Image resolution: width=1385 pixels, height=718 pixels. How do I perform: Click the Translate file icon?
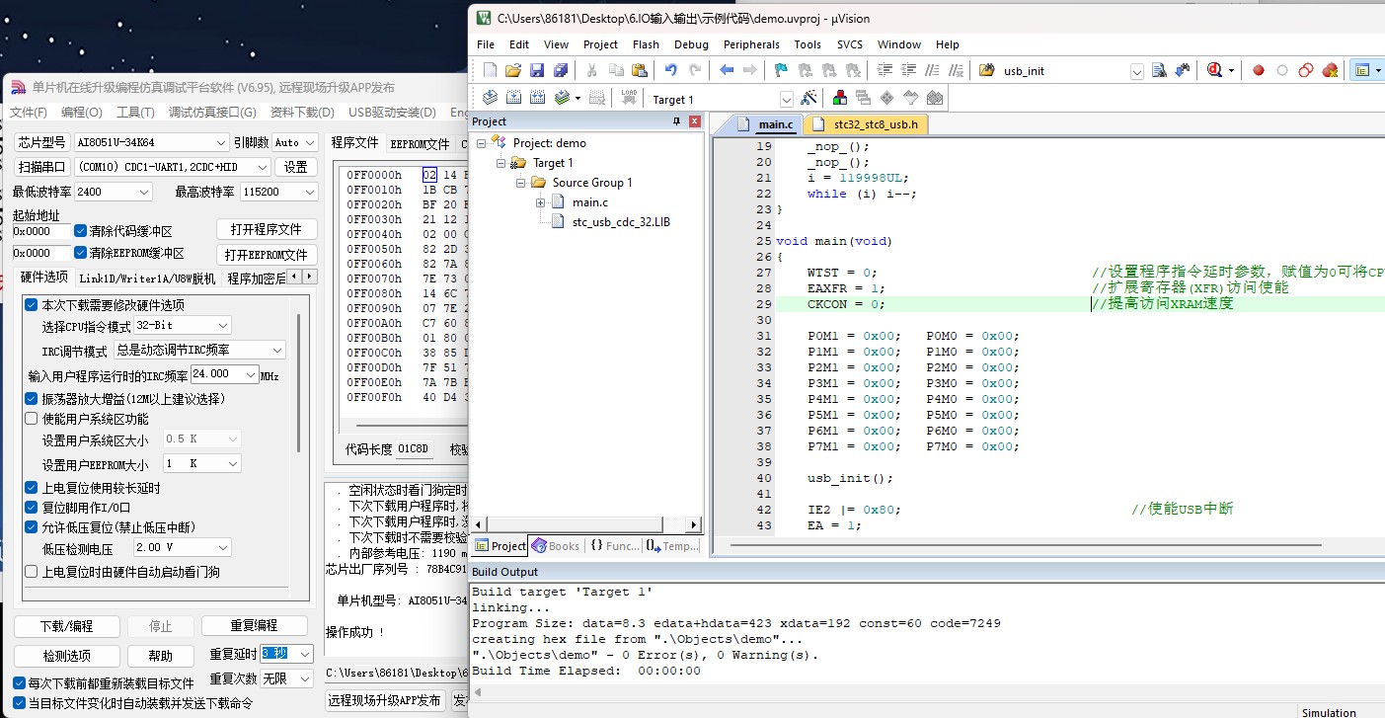click(x=491, y=98)
